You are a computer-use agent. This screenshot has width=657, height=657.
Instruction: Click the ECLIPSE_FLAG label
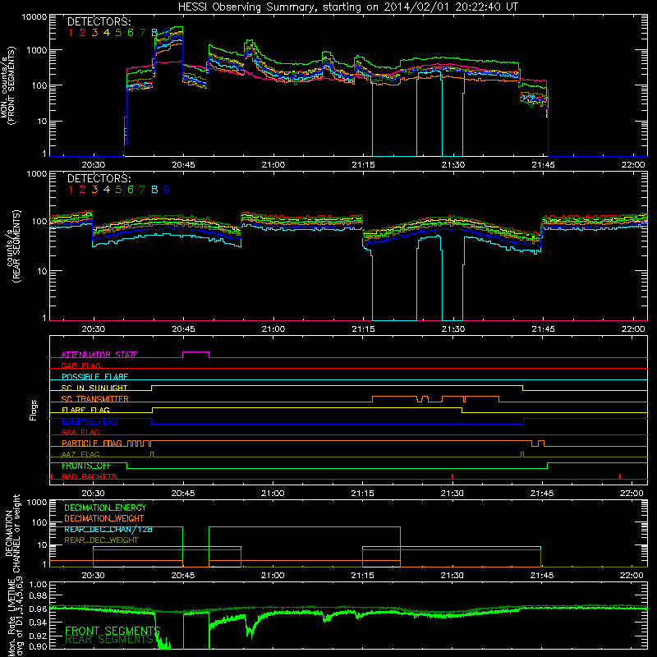coord(90,421)
